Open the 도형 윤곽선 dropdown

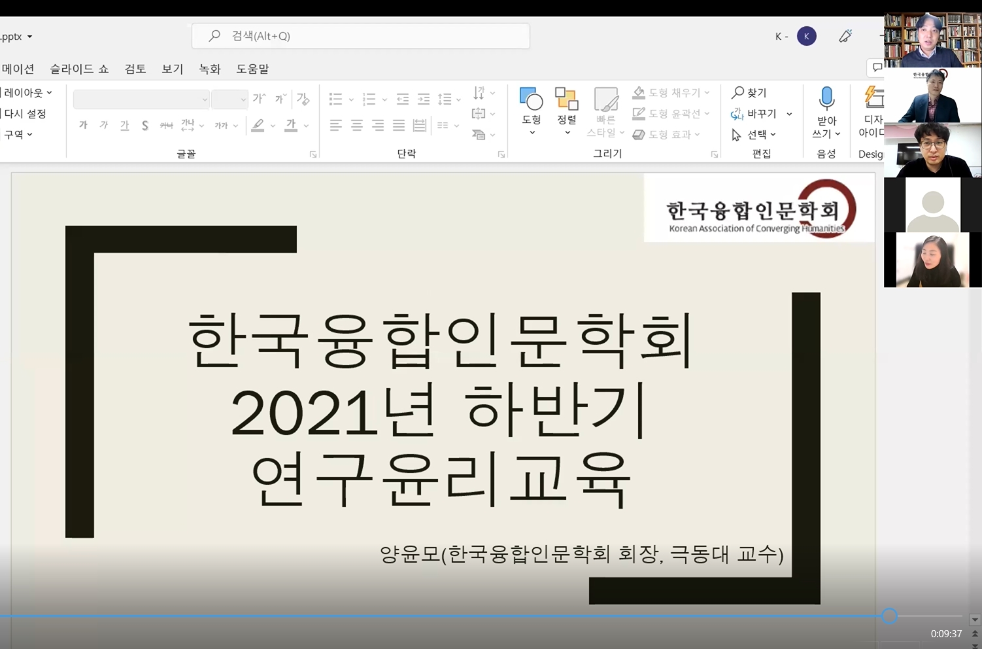tap(671, 113)
